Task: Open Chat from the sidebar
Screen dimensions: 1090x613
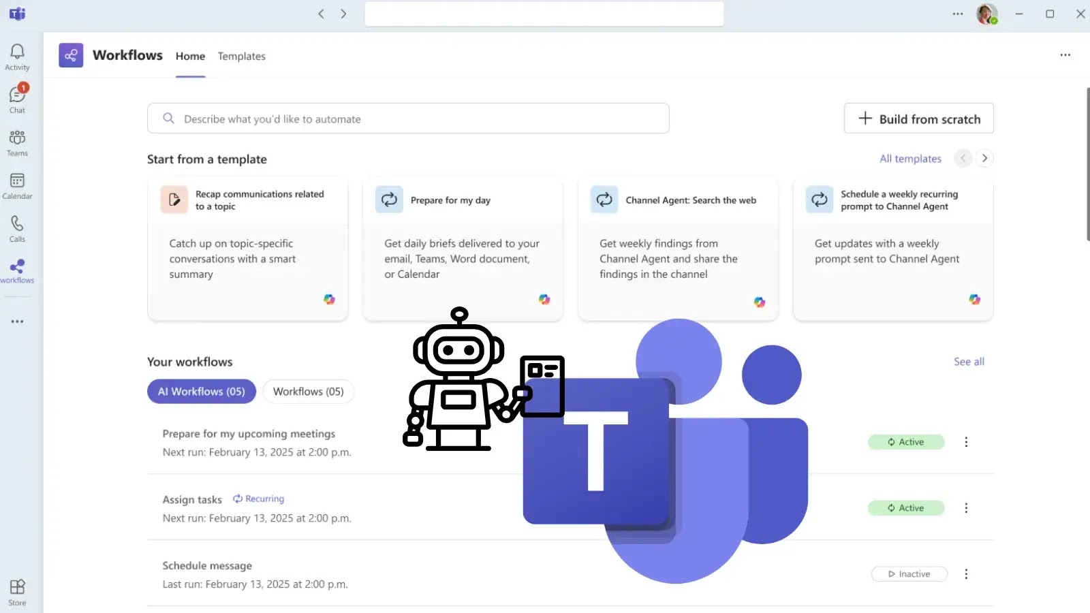Action: (17, 97)
